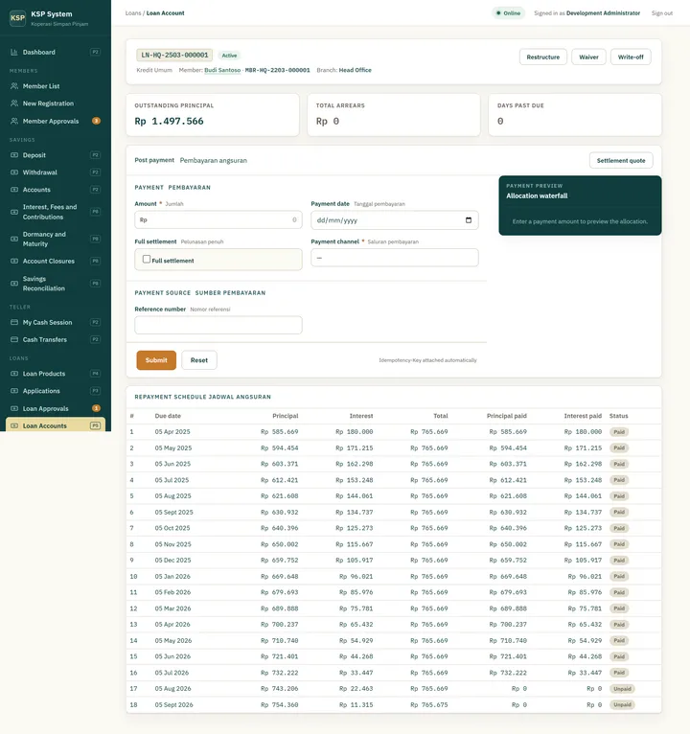Click Head Office branch text
Viewport: 690px width, 734px height.
355,70
